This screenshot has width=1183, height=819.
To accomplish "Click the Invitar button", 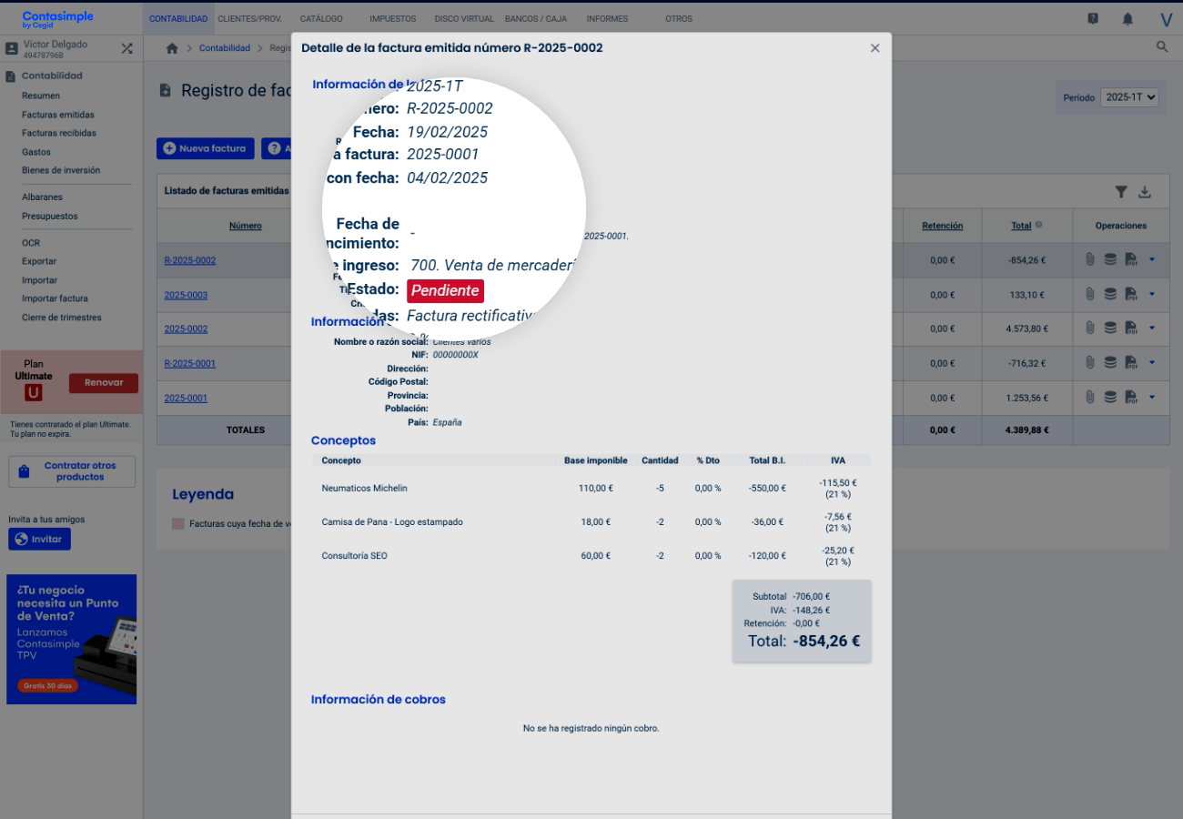I will (x=39, y=539).
